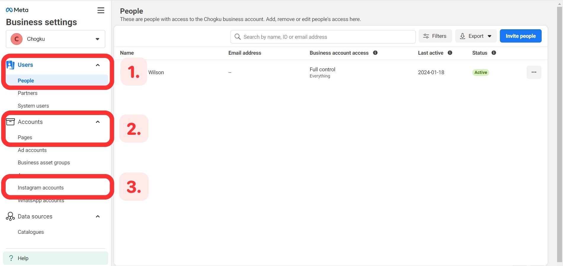Click the Data sources icon

click(x=10, y=216)
